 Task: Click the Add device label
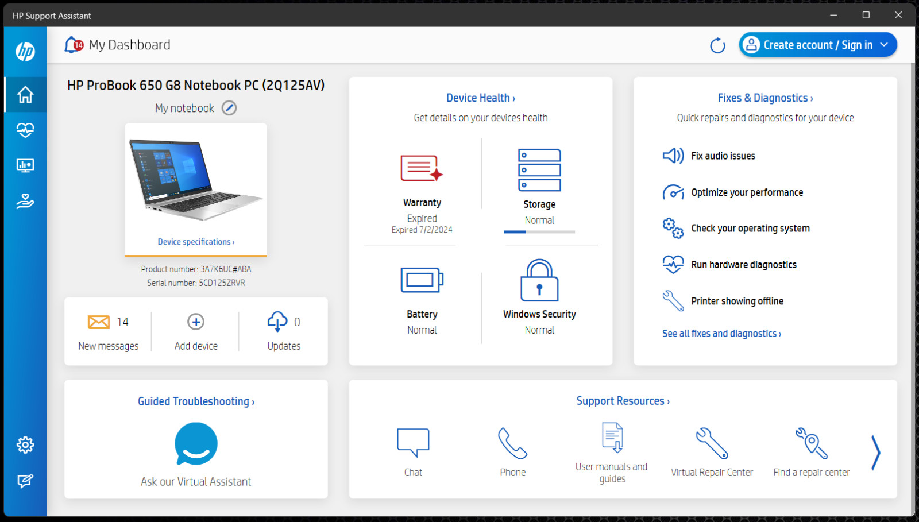point(196,346)
